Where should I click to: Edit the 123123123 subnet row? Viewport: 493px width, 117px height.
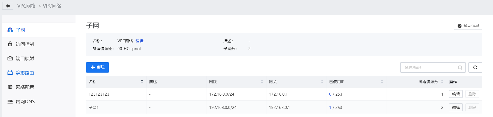456,94
